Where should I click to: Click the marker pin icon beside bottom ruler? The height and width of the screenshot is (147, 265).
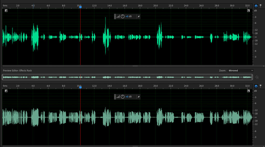[261, 86]
